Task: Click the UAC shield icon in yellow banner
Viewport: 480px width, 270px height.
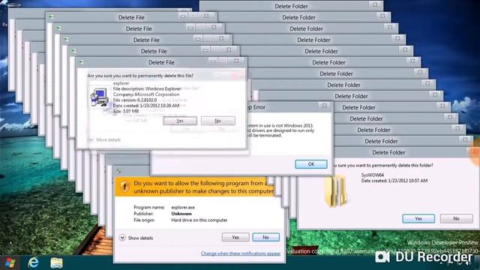Action: (124, 187)
